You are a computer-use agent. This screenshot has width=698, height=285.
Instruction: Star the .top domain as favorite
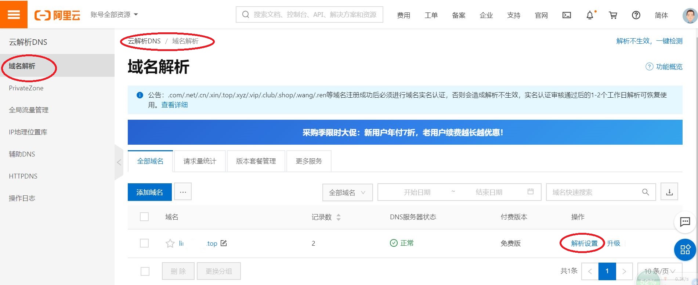point(170,243)
